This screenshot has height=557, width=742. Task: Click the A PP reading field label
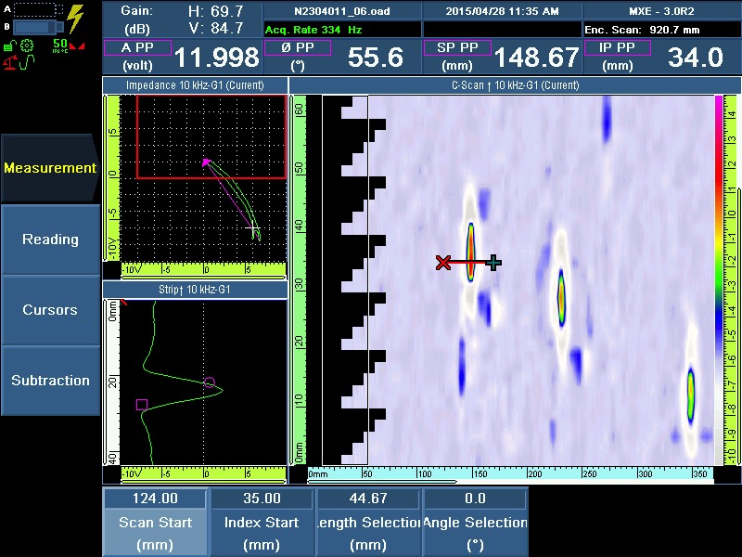tap(137, 47)
